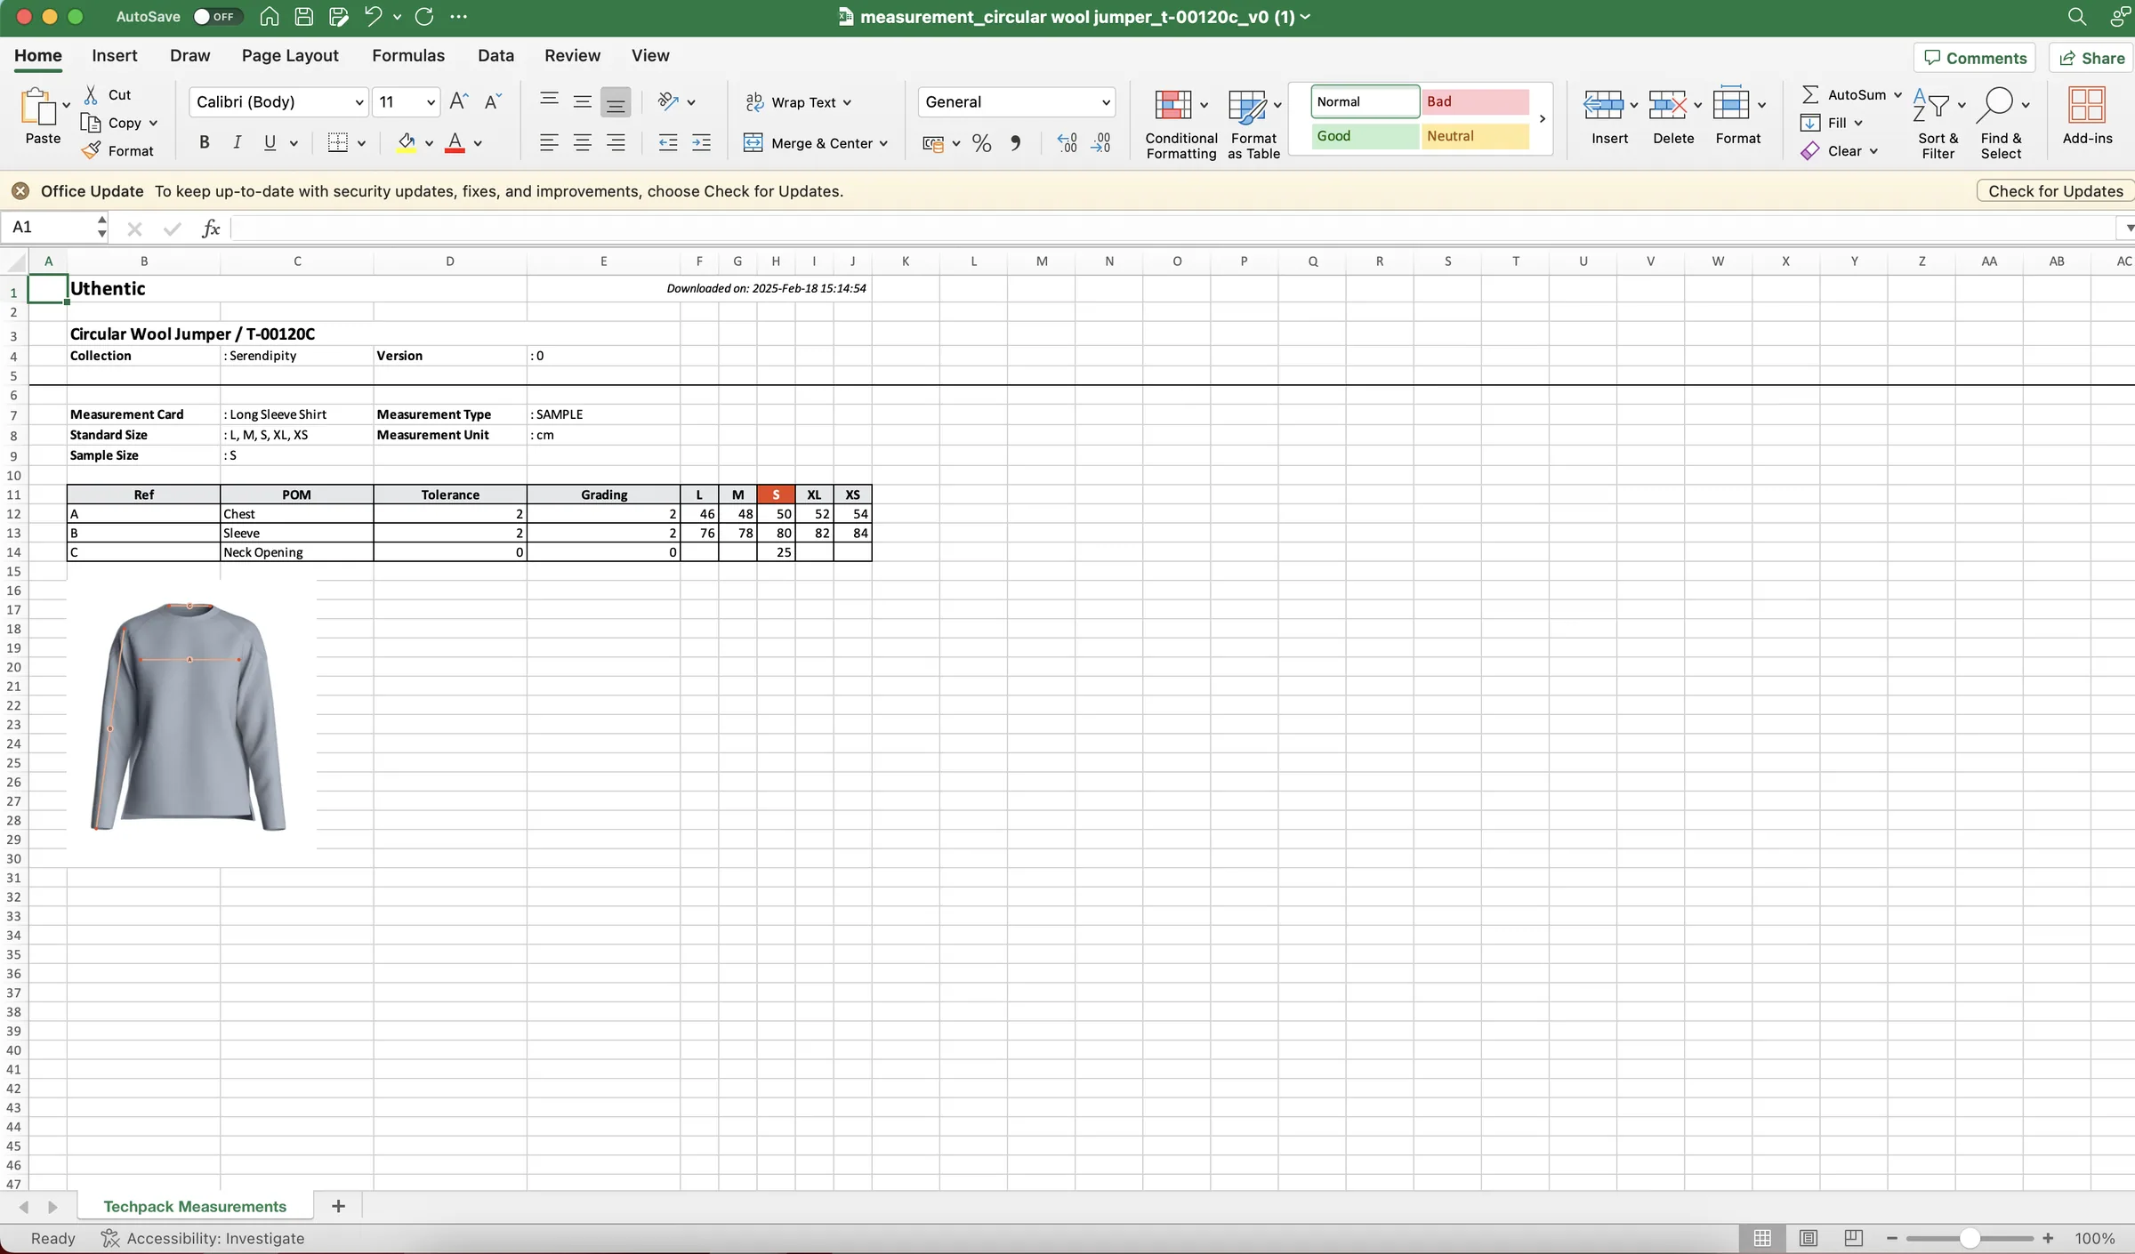Open the Home icon in title bar
2135x1254 pixels.
click(270, 16)
